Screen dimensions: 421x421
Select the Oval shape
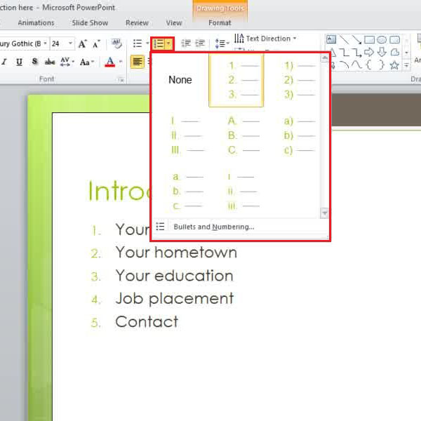[x=382, y=40]
